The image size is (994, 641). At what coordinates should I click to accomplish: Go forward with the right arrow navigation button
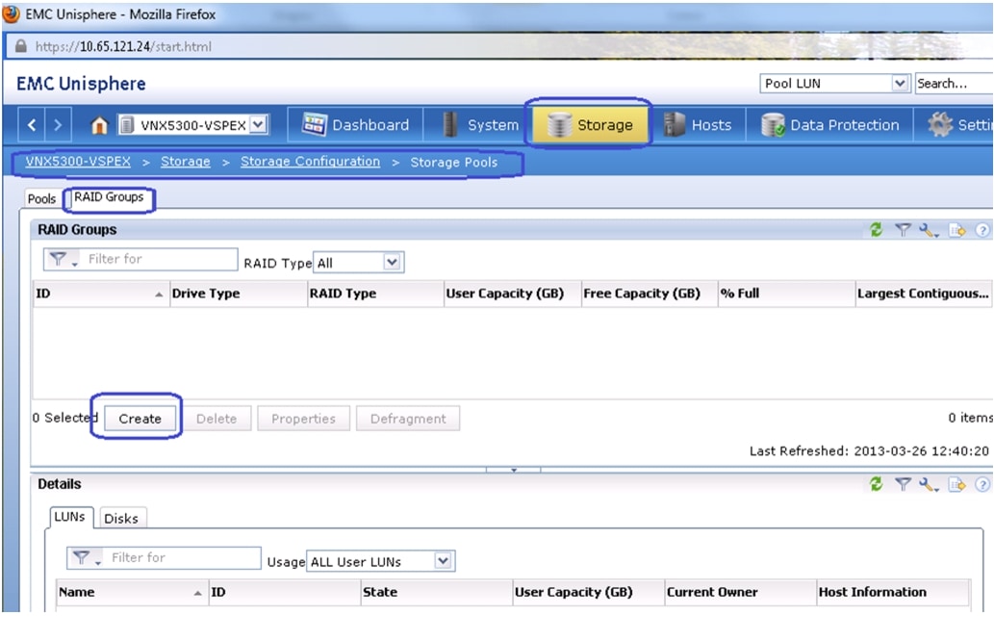click(x=58, y=125)
